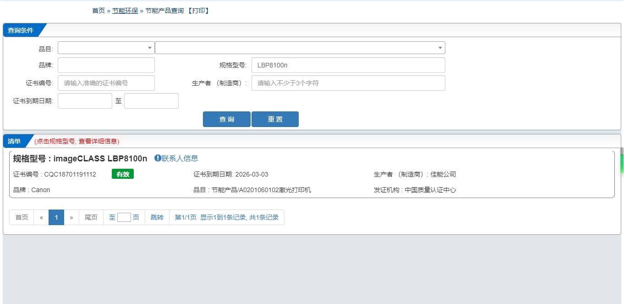Go to pagination 首页 first page

coord(22,217)
